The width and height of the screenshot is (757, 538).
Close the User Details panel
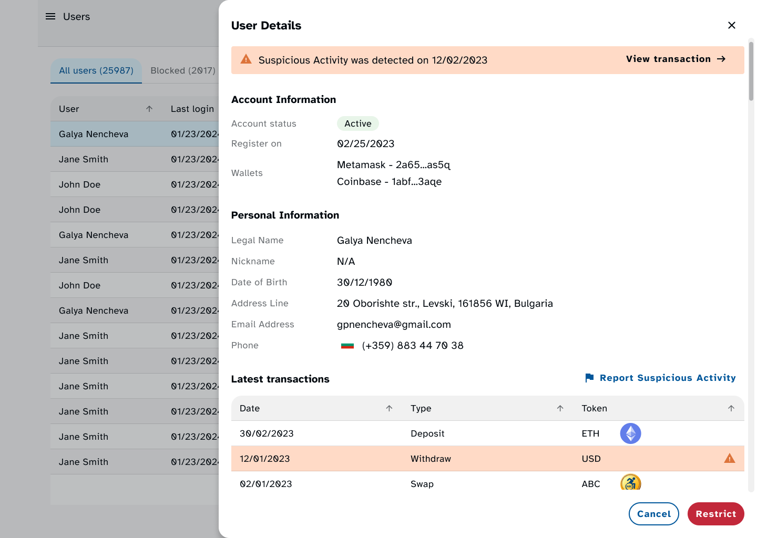[731, 25]
